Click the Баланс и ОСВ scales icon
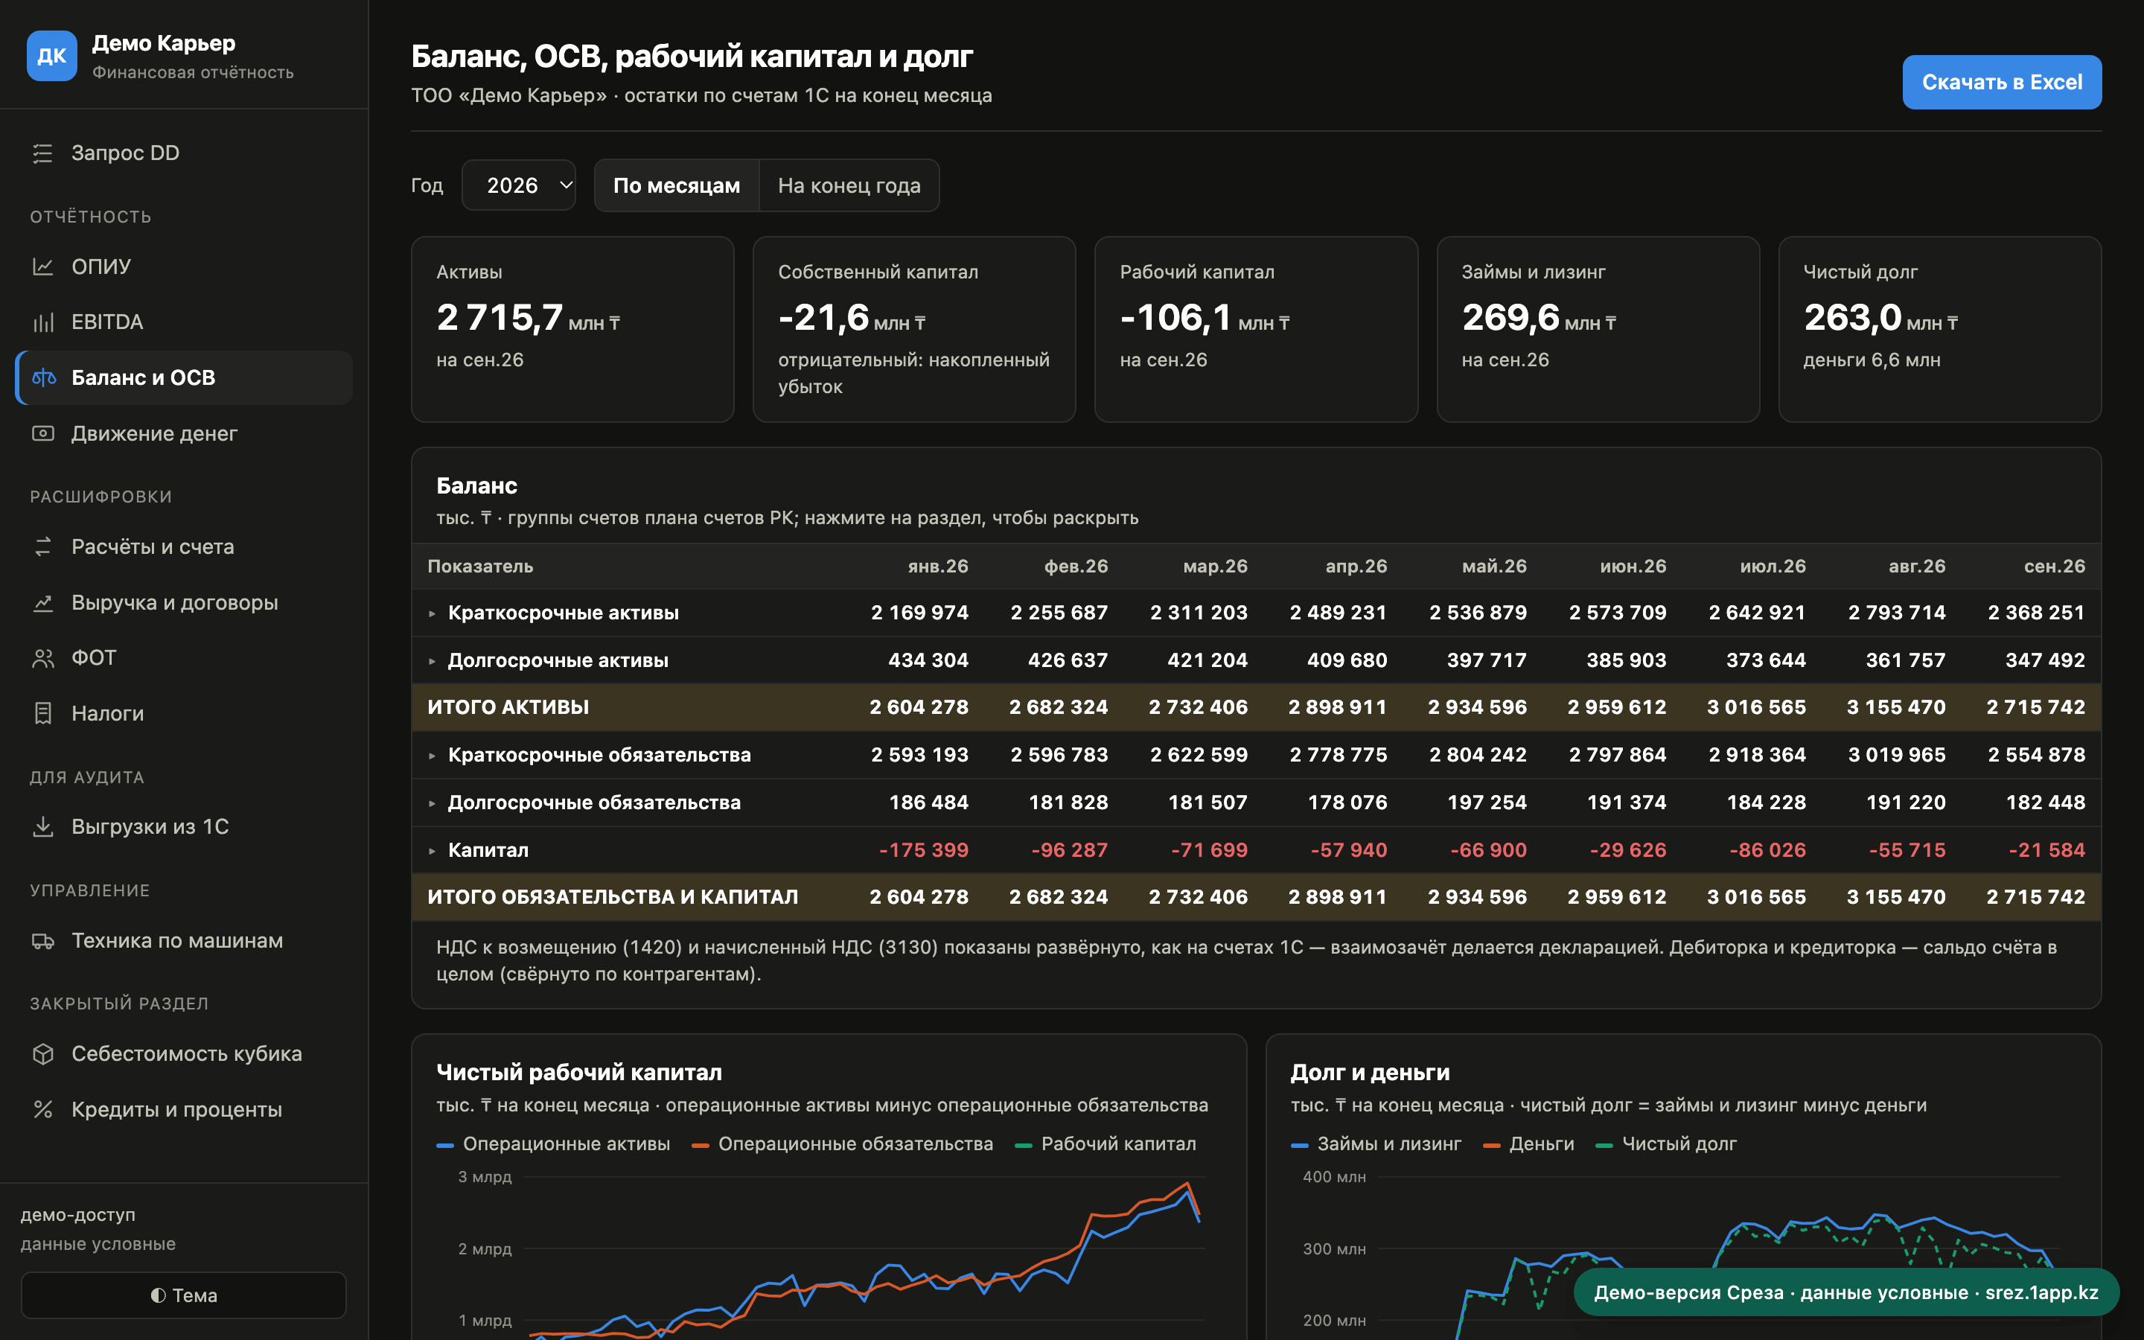2144x1340 pixels. point(42,378)
